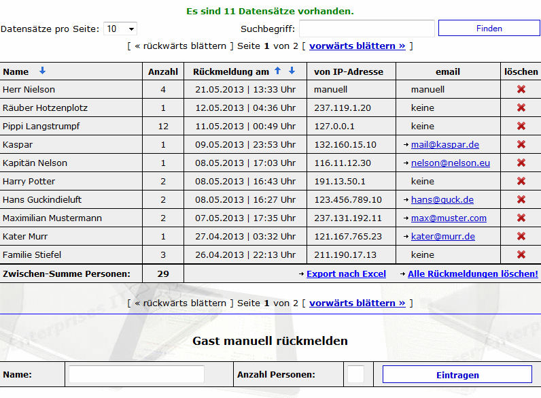This screenshot has width=541, height=398.
Task: Sort Name column descending with arrow
Action: click(42, 71)
